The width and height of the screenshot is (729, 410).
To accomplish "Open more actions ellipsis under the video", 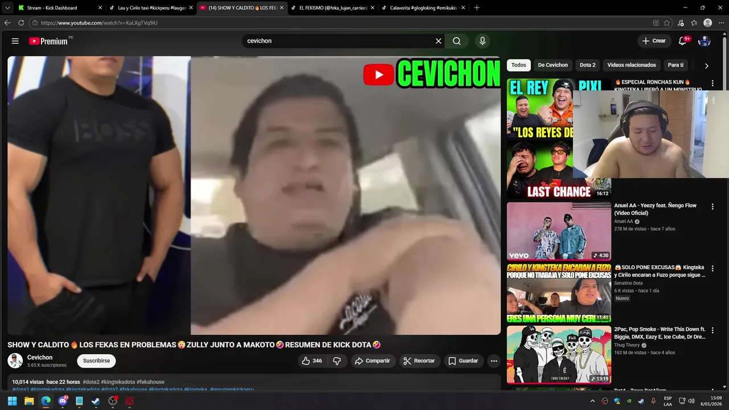I will pos(494,360).
